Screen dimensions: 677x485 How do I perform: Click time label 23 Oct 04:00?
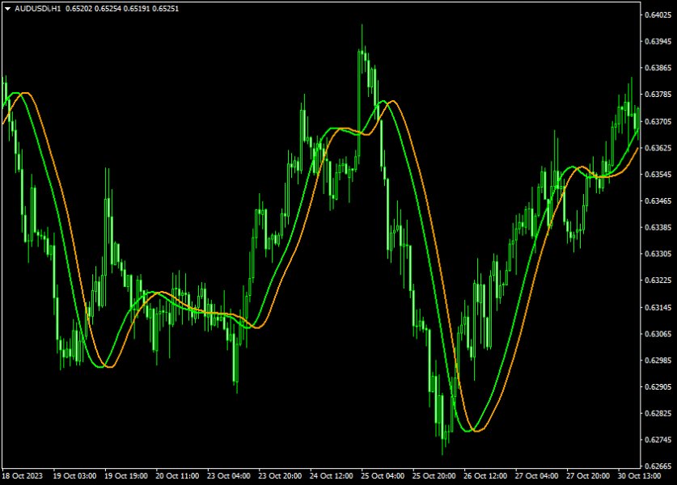[229, 476]
